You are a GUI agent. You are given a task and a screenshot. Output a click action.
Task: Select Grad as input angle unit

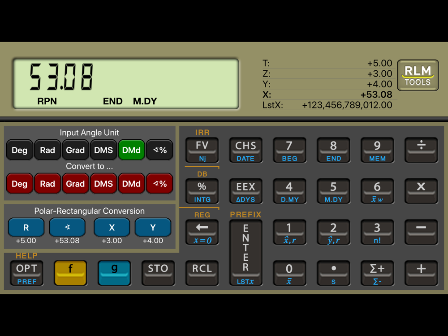[x=75, y=150]
